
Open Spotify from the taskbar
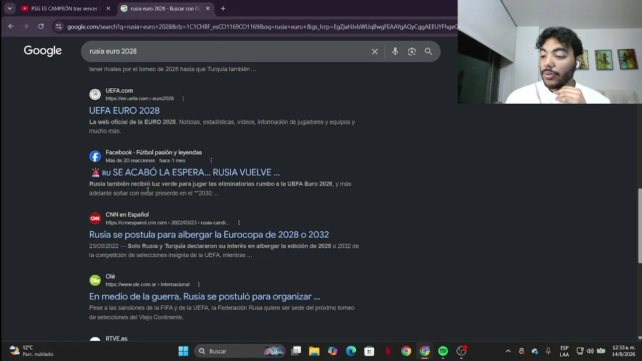(x=443, y=351)
